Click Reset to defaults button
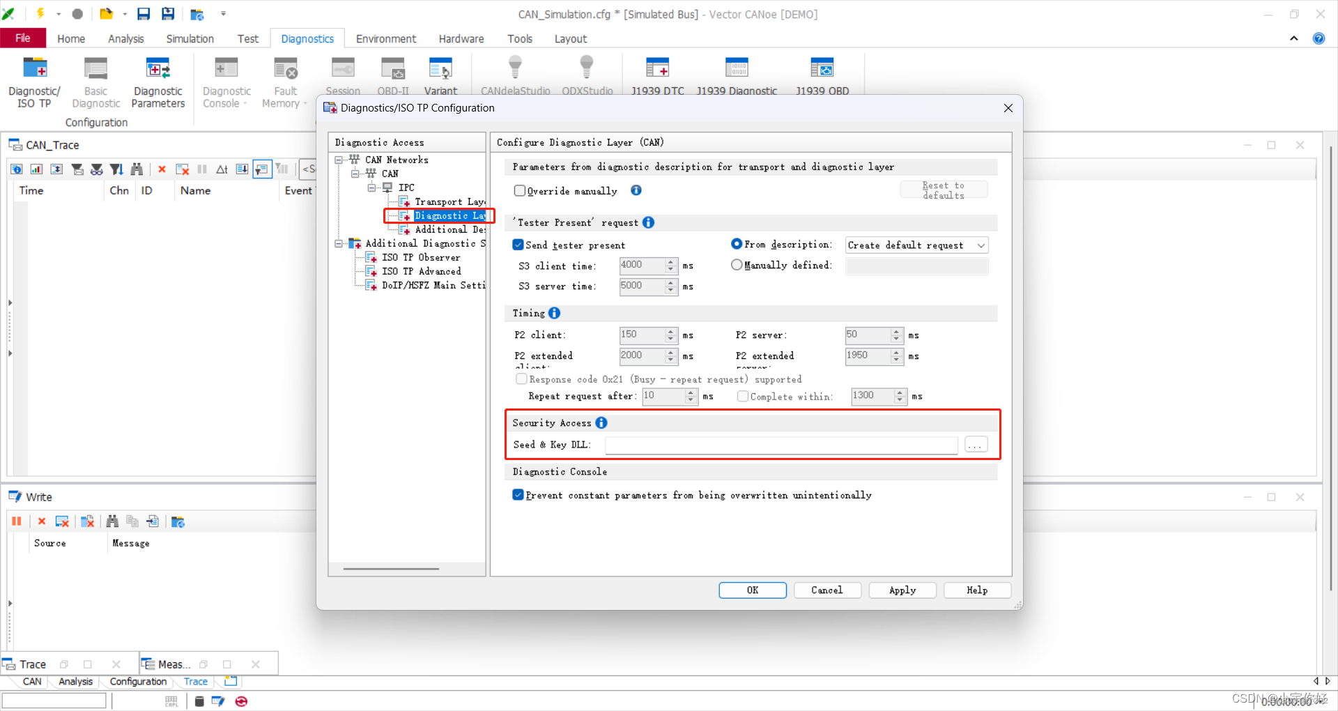 point(944,190)
